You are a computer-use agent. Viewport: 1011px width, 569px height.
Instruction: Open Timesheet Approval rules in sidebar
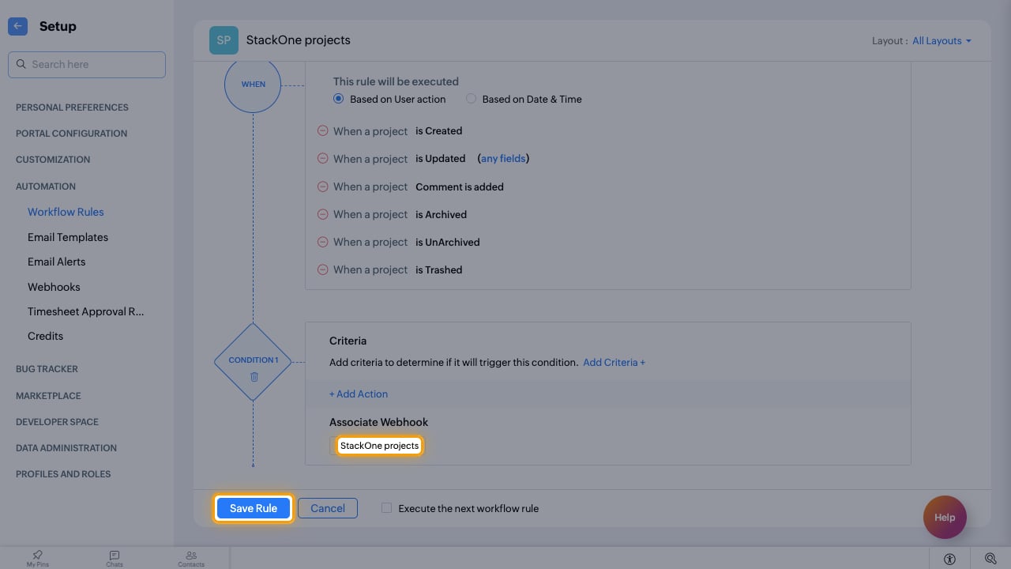[86, 311]
